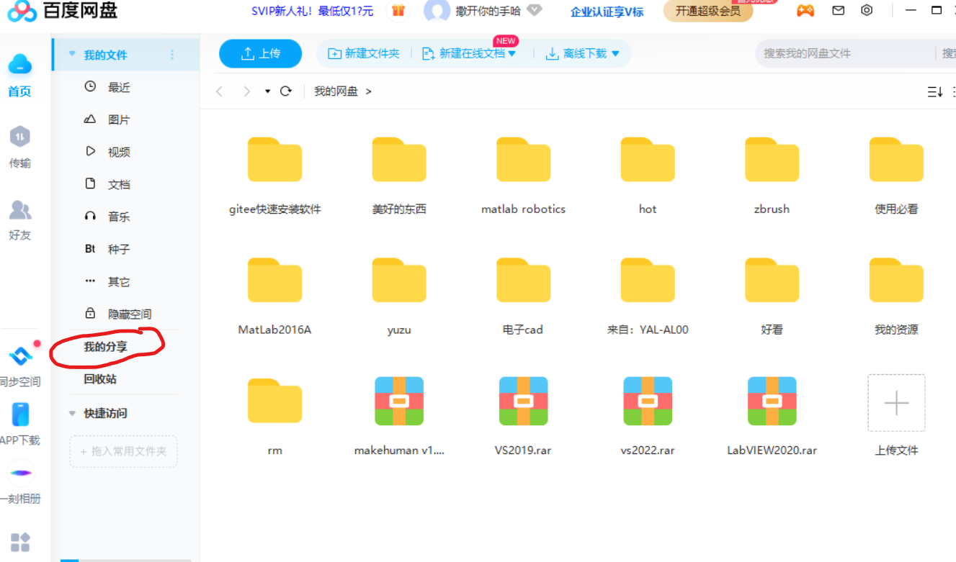Open the SVIP新人礼 promotion link
Image resolution: width=956 pixels, height=562 pixels.
312,11
